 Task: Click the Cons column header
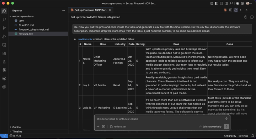click(230, 44)
